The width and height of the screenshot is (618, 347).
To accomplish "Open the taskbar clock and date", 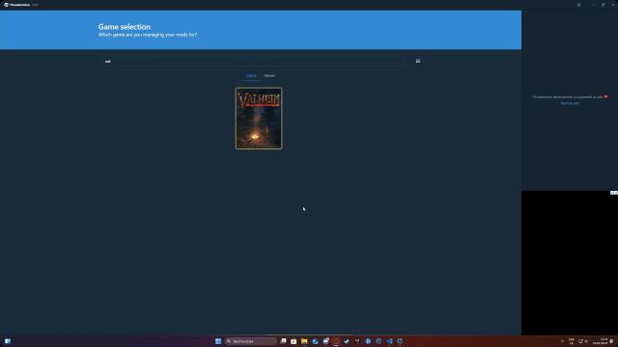I will 601,341.
